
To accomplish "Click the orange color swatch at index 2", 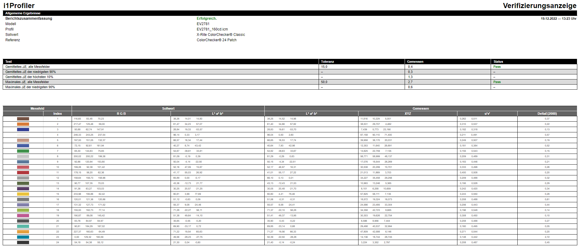I will (x=23, y=124).
